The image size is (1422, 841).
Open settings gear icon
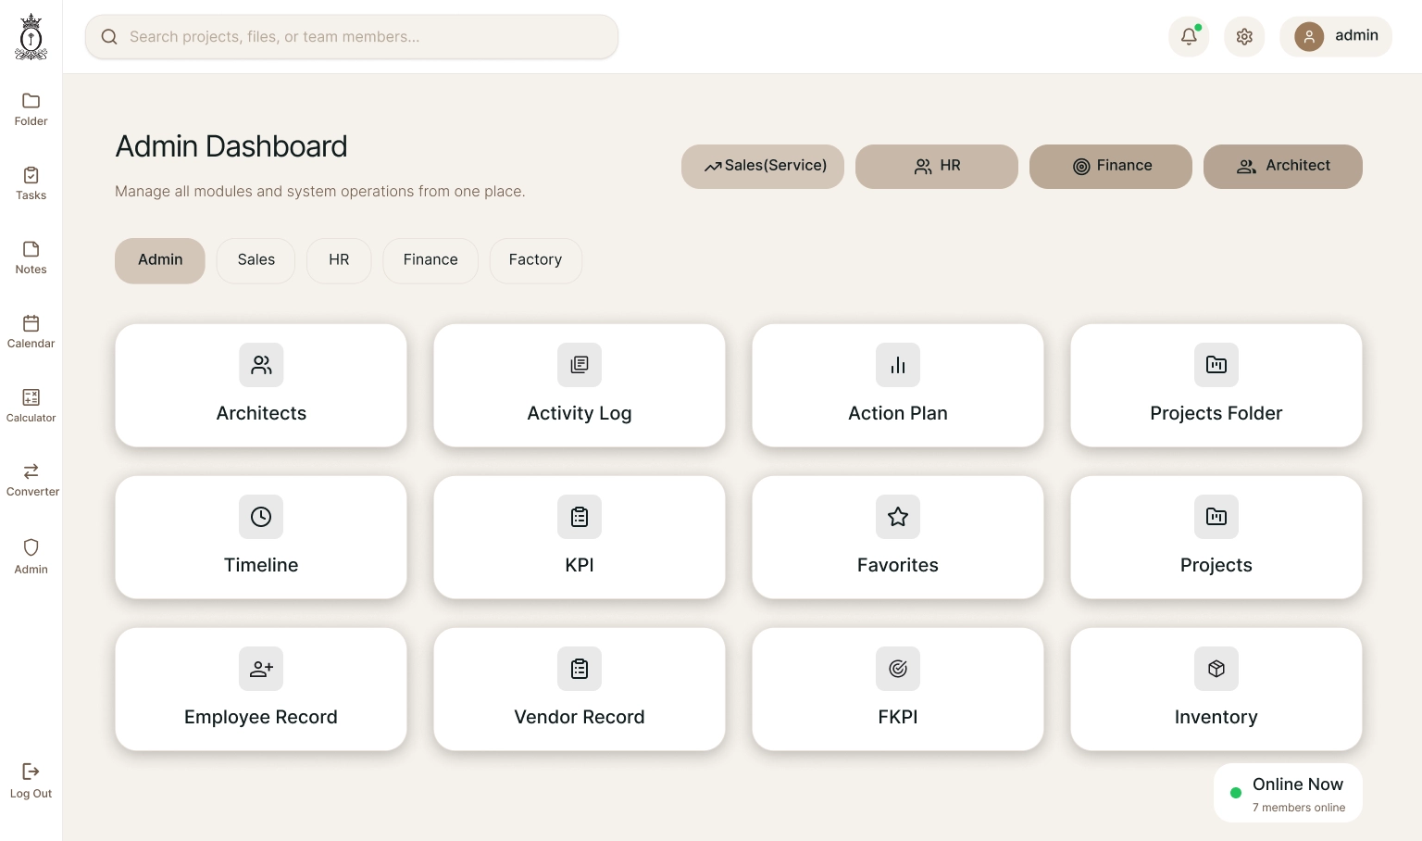tap(1244, 36)
